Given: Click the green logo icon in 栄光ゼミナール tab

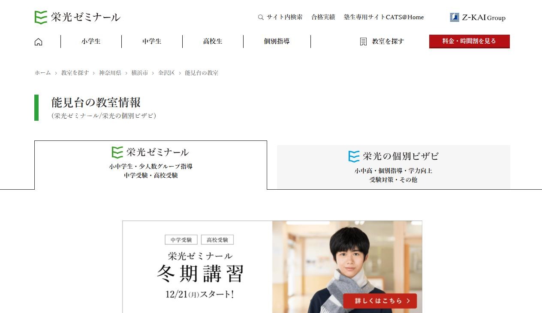Looking at the screenshot, I should pos(117,152).
